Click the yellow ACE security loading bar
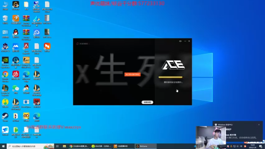 [x=170, y=77]
